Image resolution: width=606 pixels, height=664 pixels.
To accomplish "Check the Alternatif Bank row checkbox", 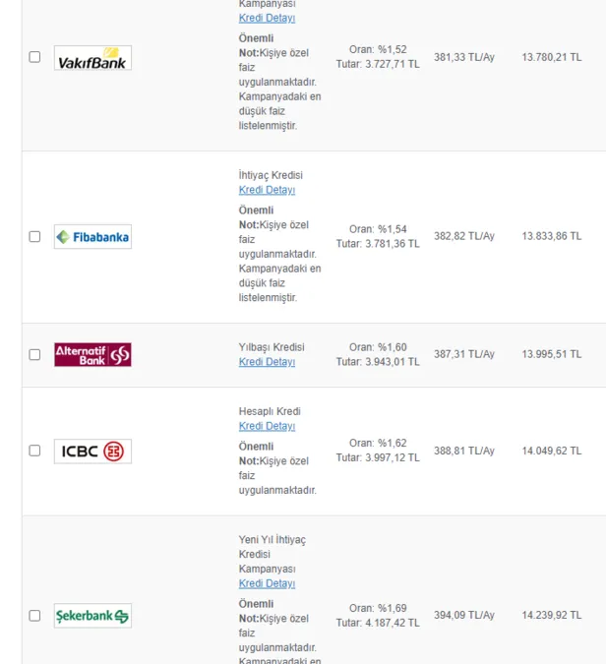I will 34,354.
